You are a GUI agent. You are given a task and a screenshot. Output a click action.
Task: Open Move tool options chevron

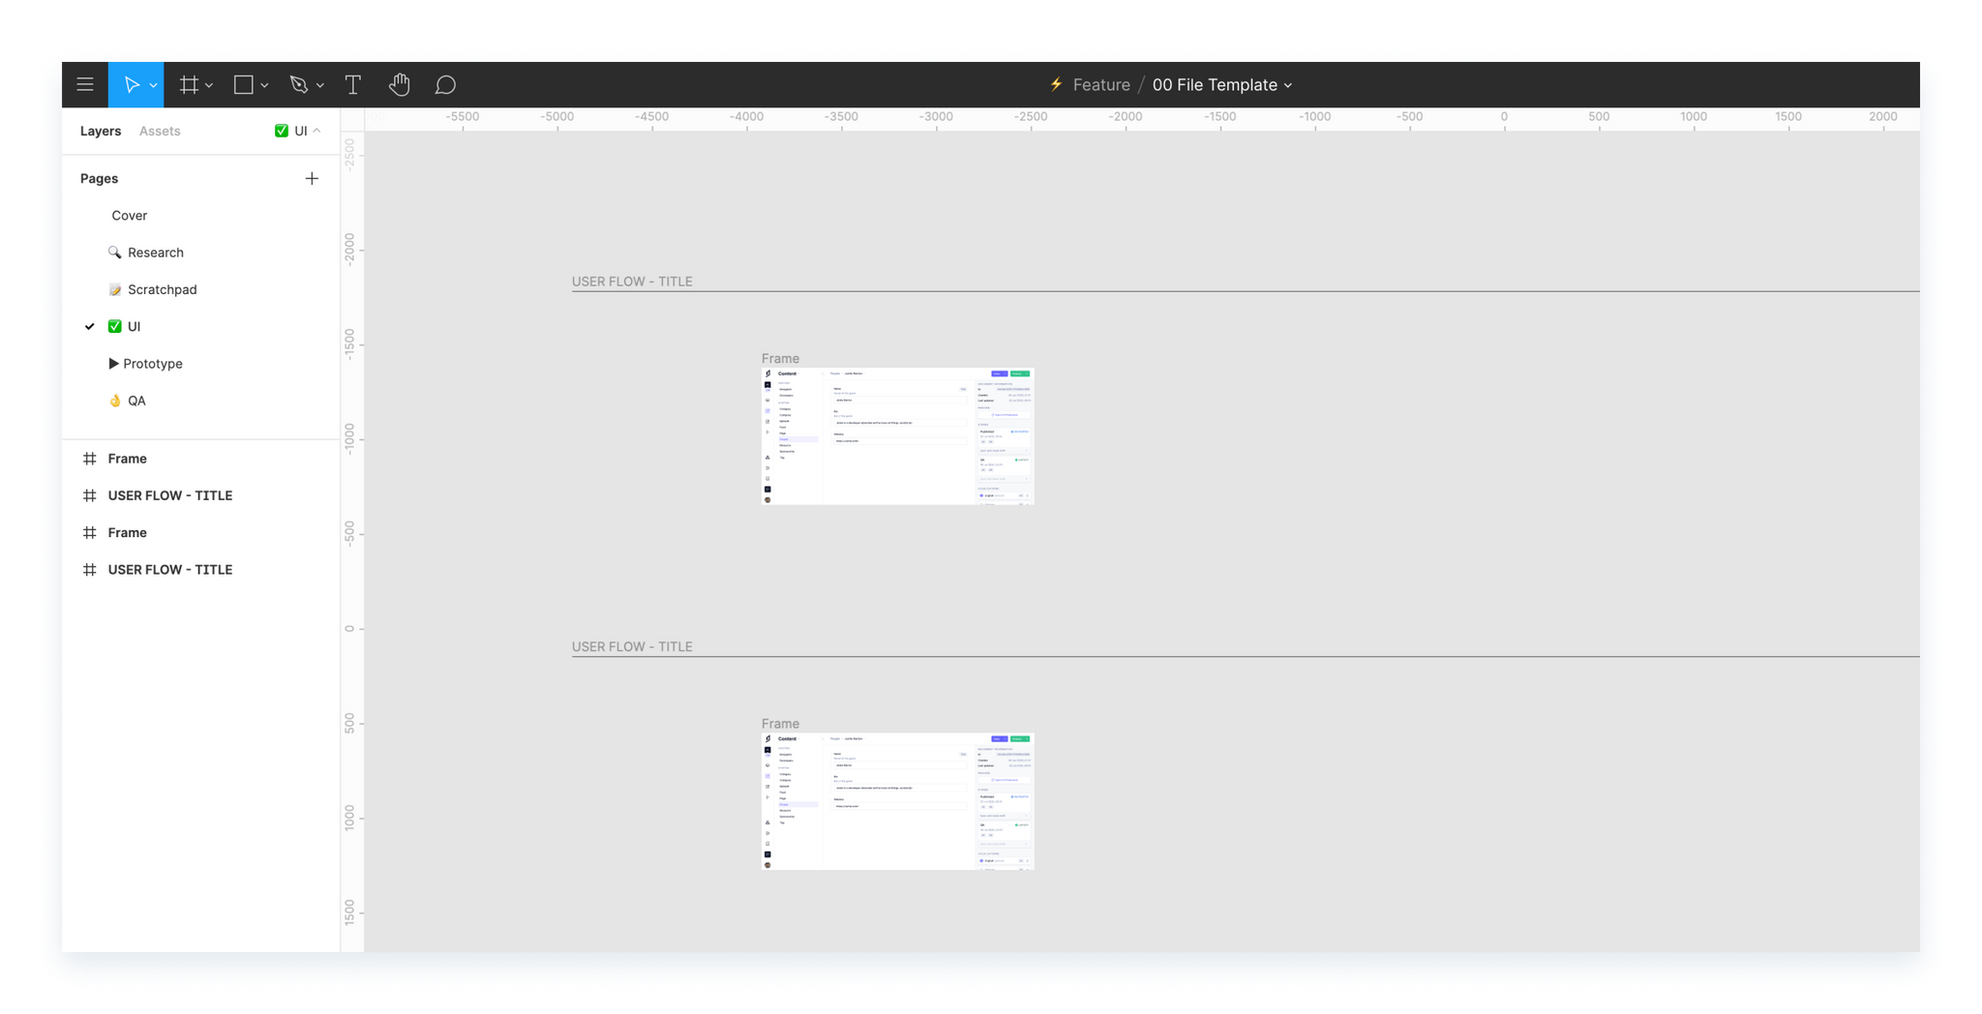click(x=153, y=86)
